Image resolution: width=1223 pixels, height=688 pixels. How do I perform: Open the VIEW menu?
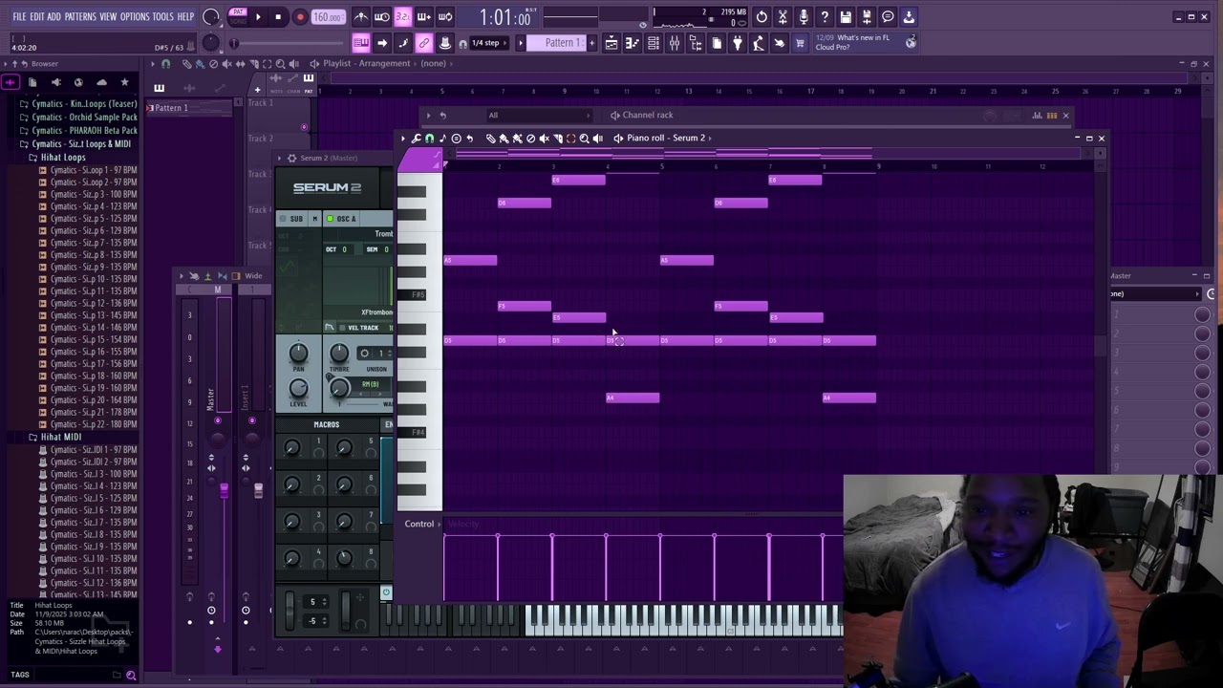pyautogui.click(x=108, y=16)
